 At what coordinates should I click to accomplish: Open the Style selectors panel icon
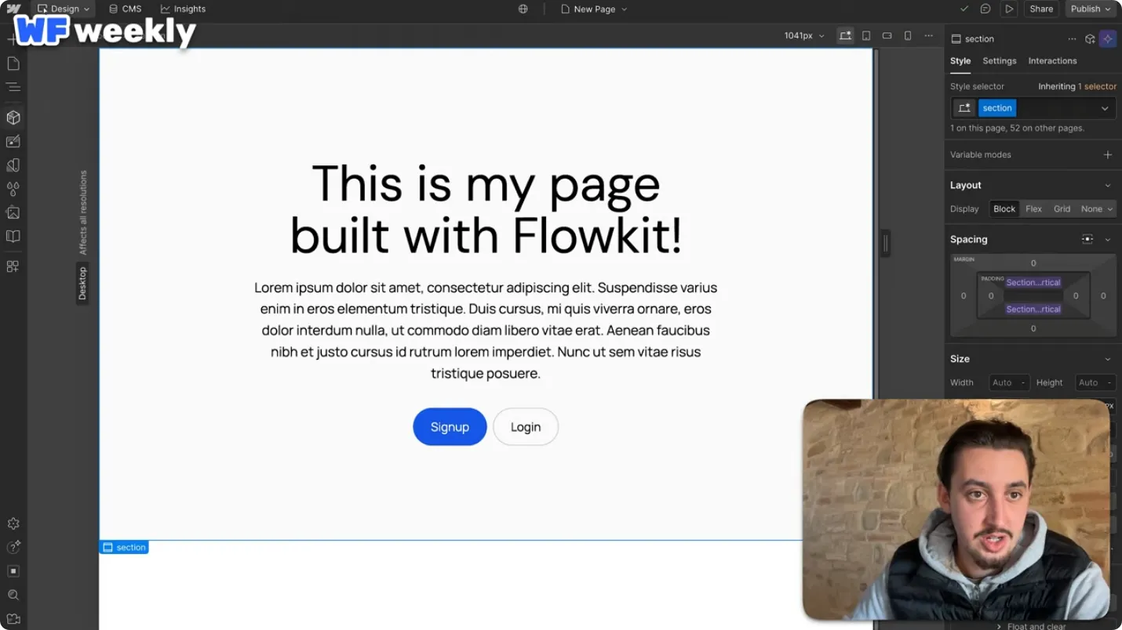(13, 165)
